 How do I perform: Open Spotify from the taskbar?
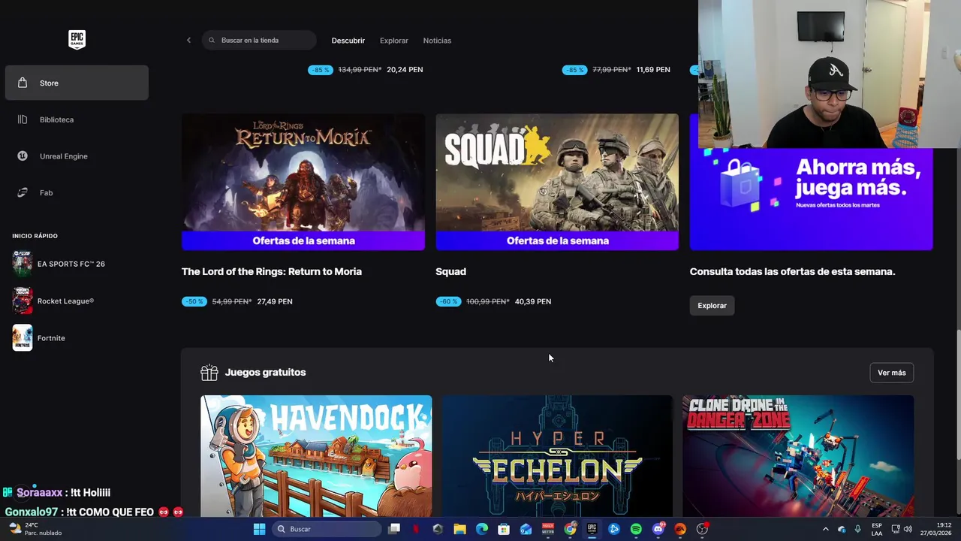tap(636, 529)
